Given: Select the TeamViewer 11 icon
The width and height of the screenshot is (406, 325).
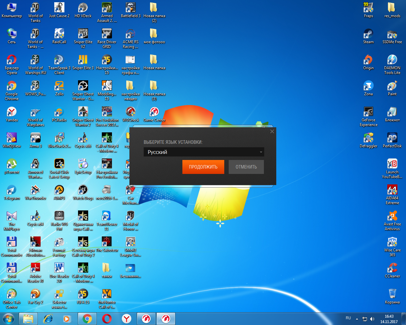Looking at the screenshot, I should click(x=107, y=221).
